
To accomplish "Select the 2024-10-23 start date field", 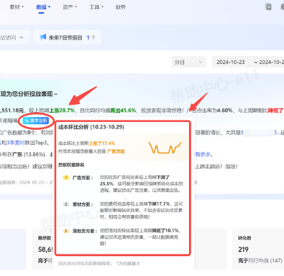I will pos(231,62).
